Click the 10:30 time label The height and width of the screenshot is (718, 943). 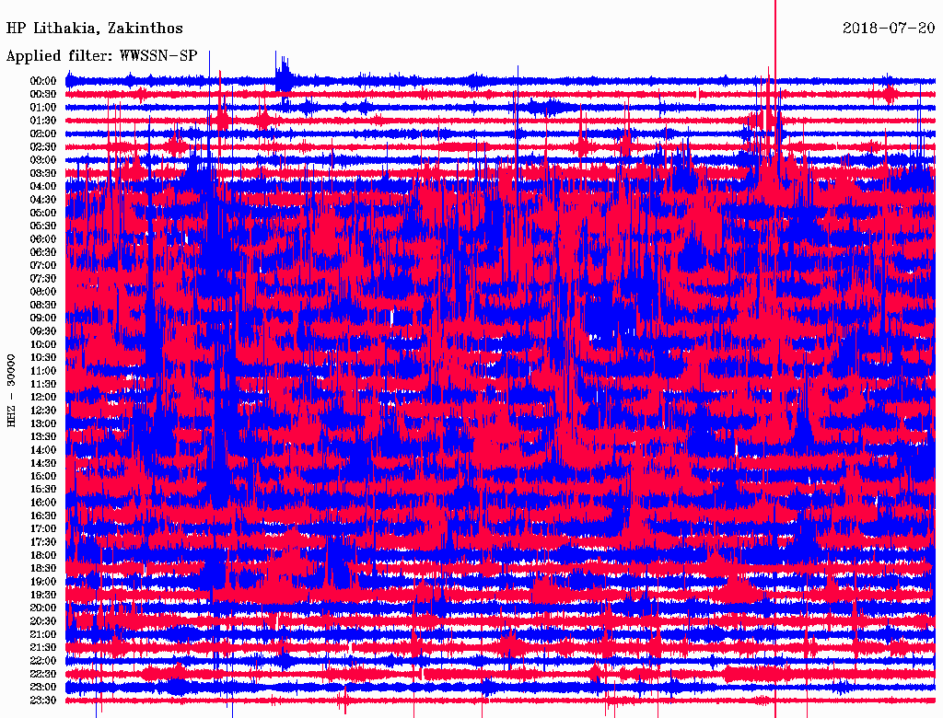(43, 358)
